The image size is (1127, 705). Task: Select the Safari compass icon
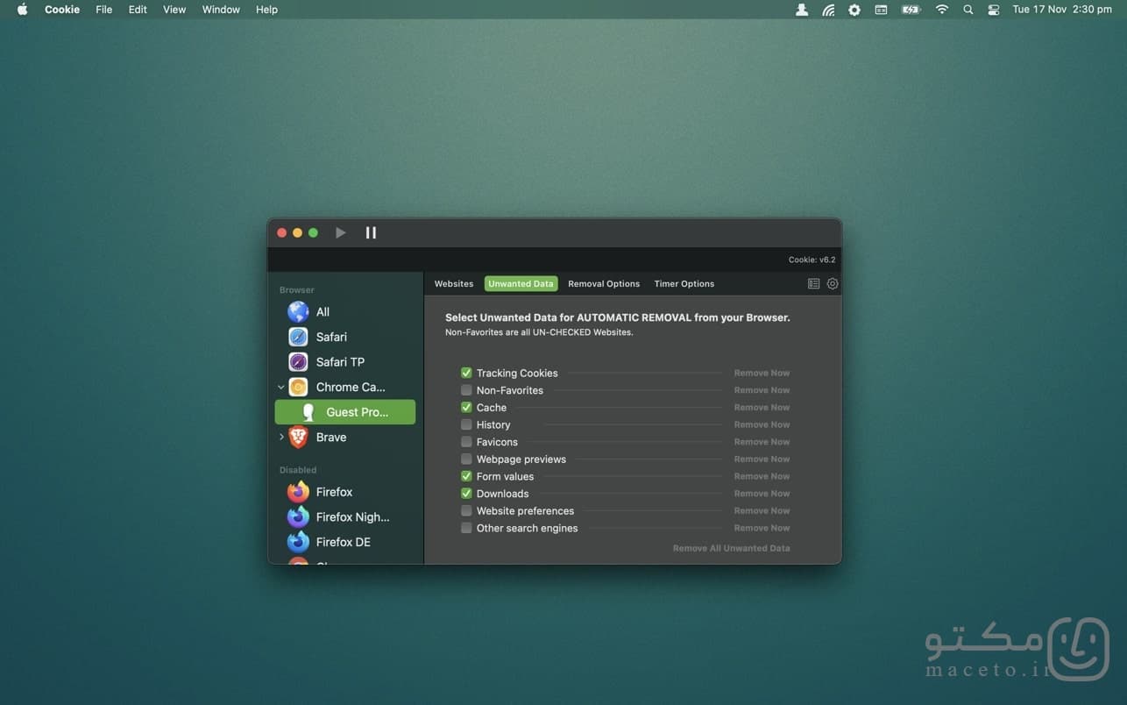[298, 337]
